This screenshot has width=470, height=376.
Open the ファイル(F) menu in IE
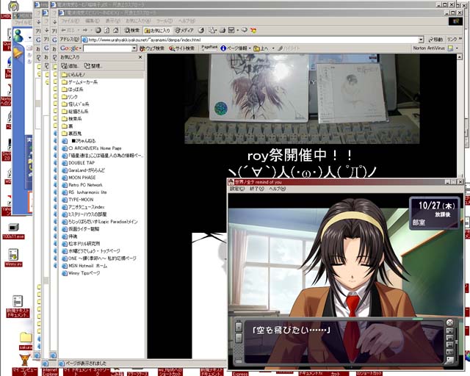click(70, 21)
